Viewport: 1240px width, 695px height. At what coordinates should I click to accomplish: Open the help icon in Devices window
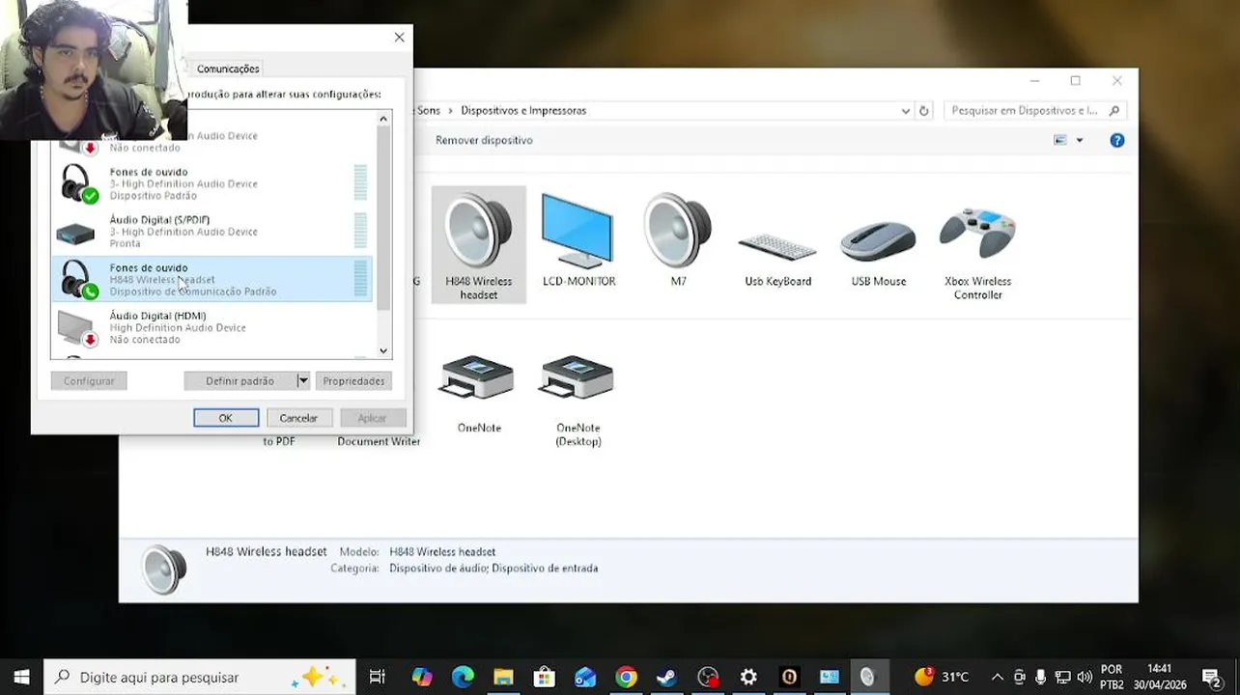point(1117,140)
